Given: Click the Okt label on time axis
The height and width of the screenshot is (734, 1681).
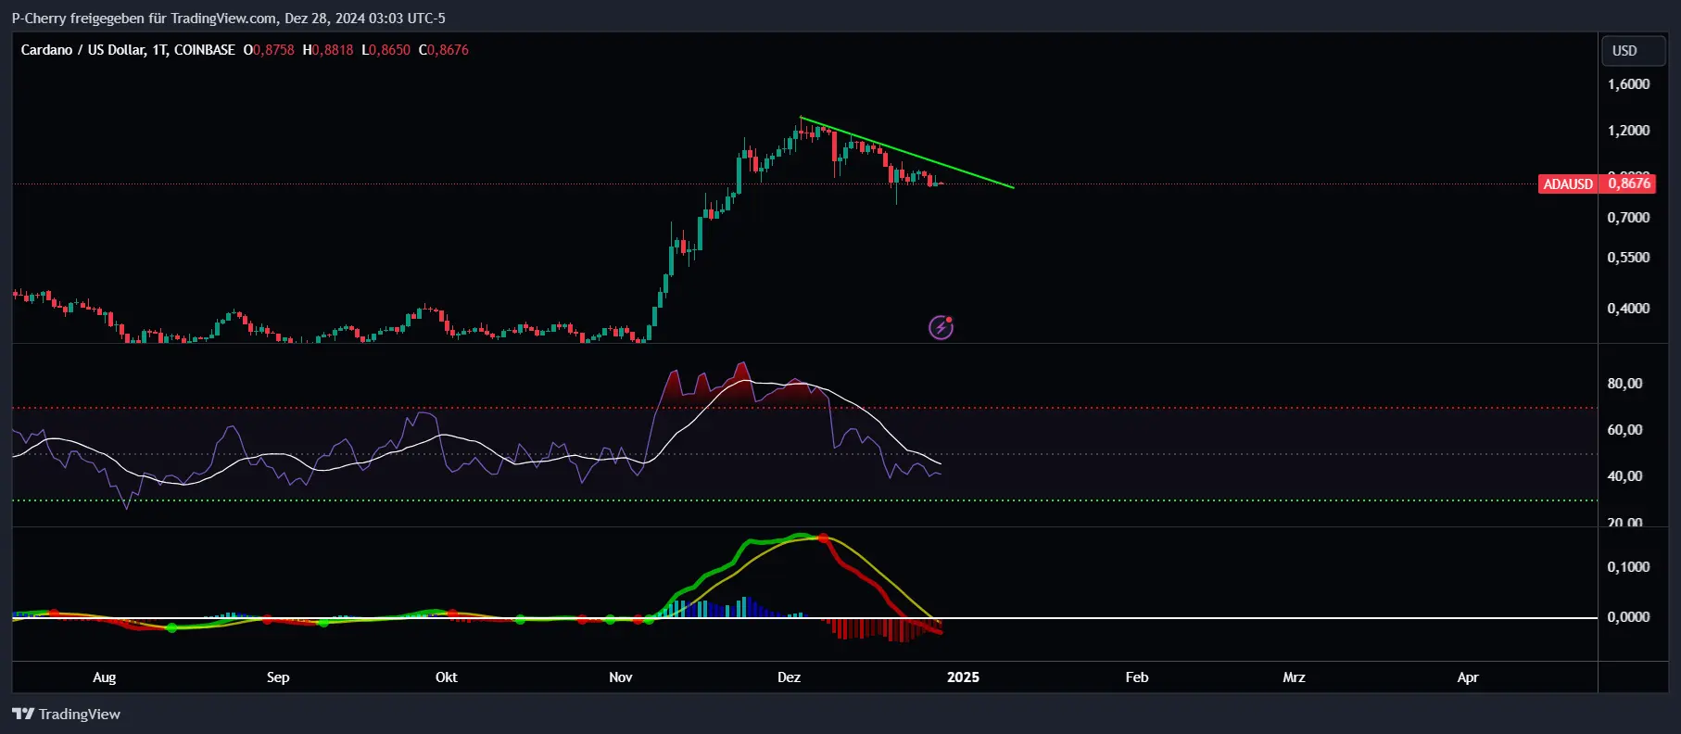Looking at the screenshot, I should (447, 677).
